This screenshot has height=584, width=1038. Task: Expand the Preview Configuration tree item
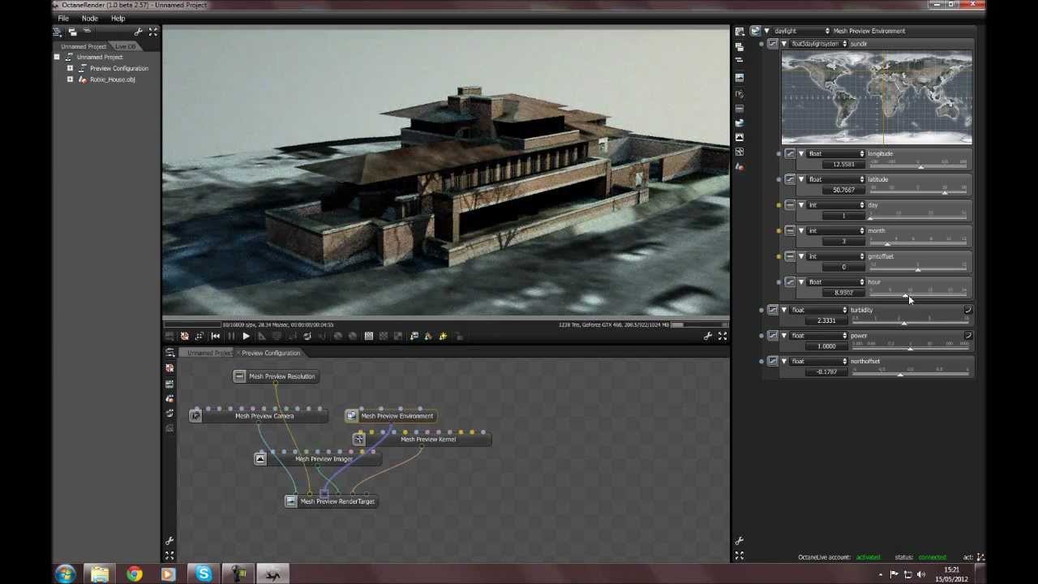tap(70, 68)
